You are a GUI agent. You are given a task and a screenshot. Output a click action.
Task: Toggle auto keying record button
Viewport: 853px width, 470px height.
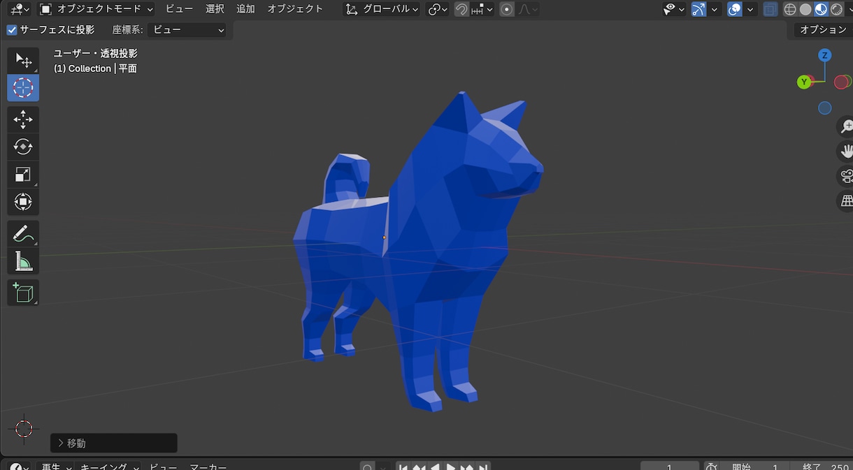click(367, 467)
